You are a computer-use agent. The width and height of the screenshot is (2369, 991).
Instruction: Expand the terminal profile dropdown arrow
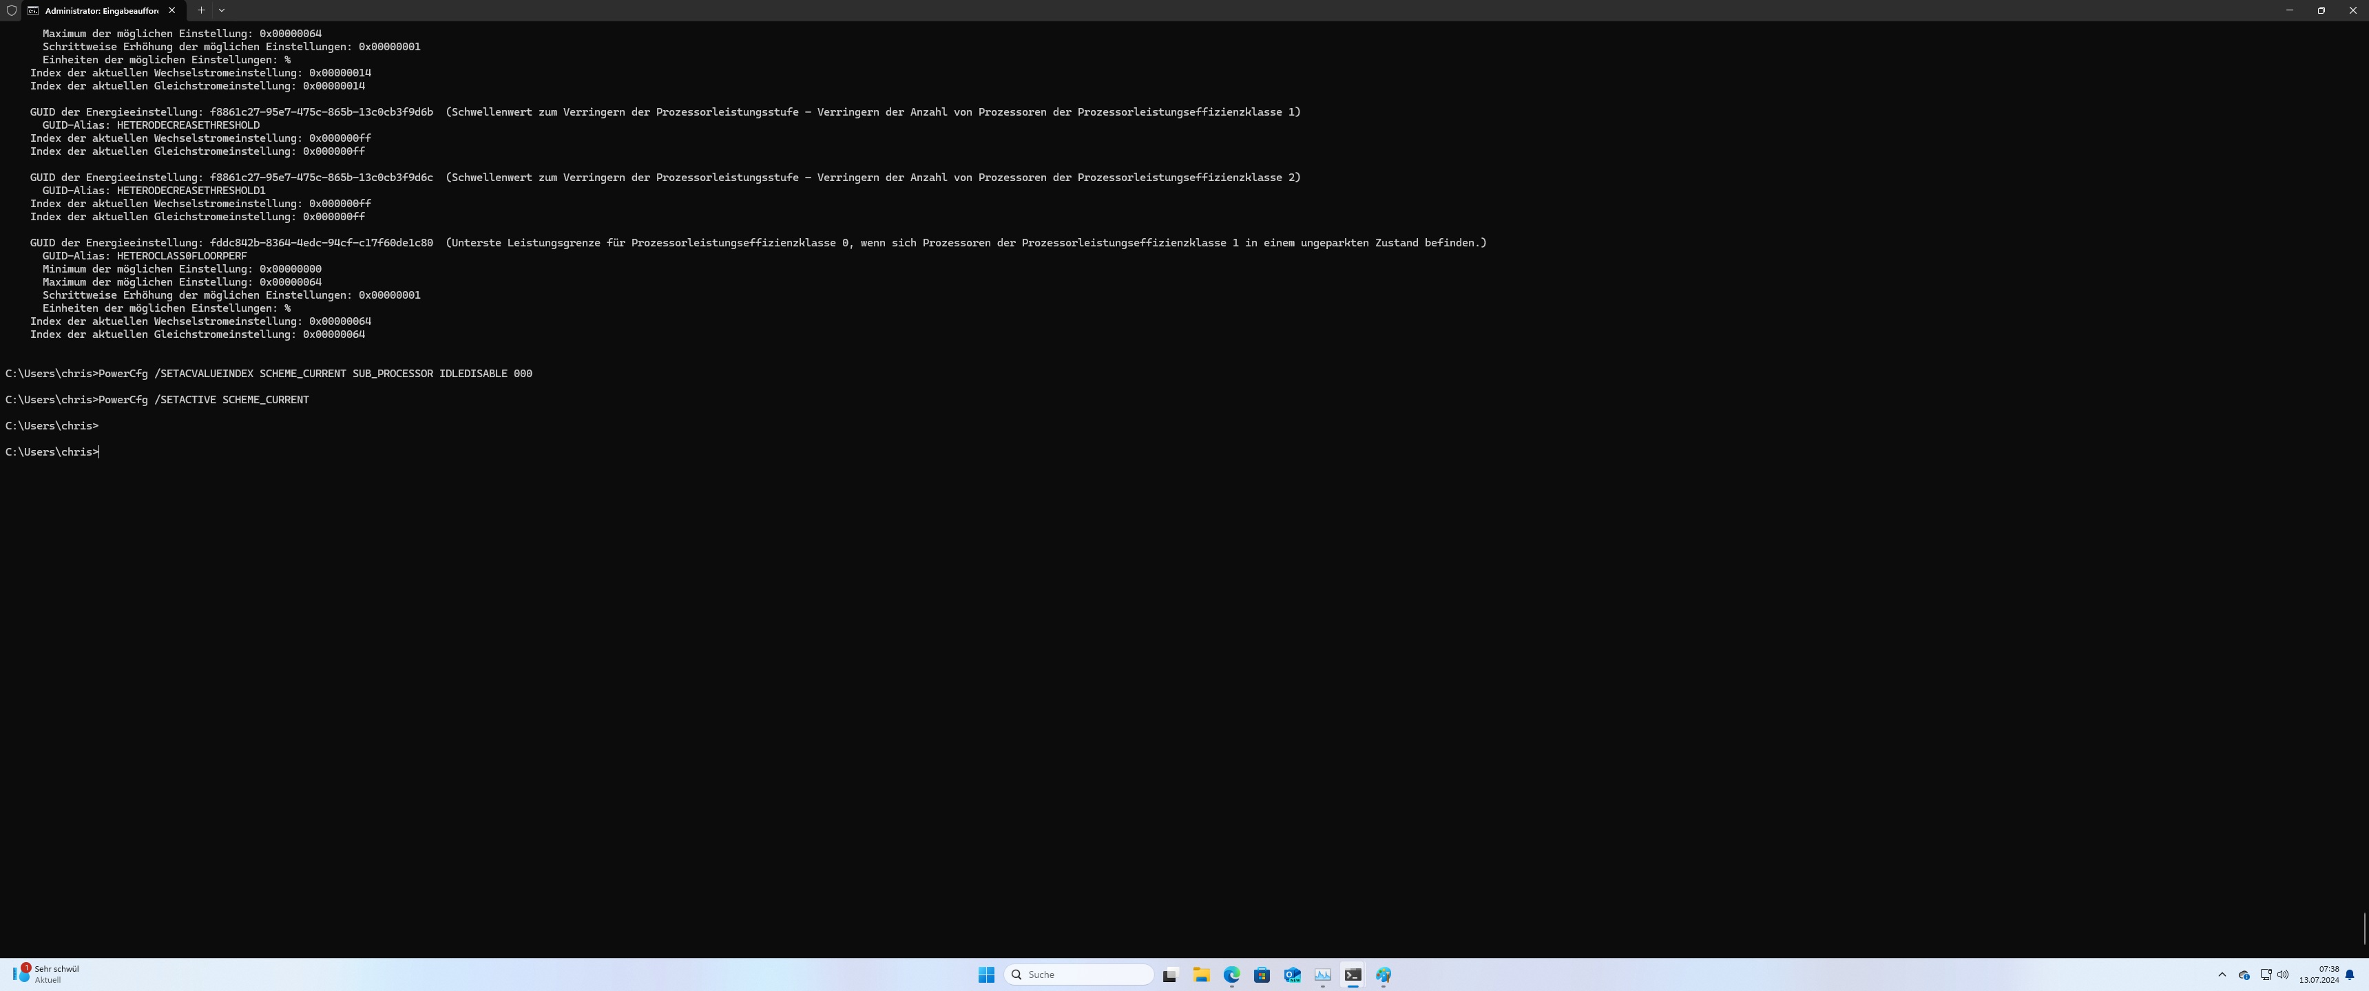point(222,10)
